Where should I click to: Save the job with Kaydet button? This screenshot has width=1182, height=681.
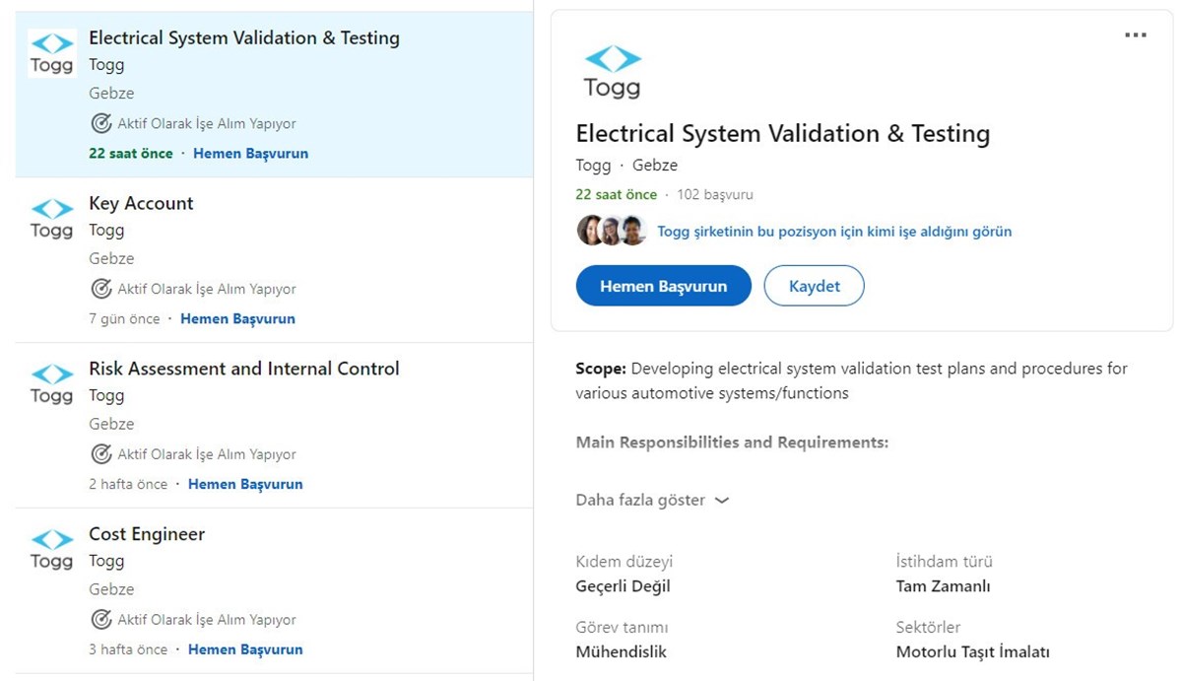[814, 286]
